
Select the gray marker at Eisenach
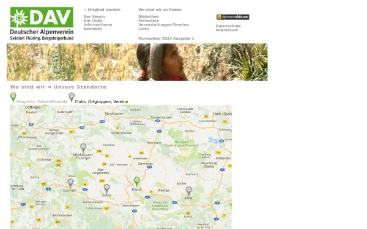[70, 183]
